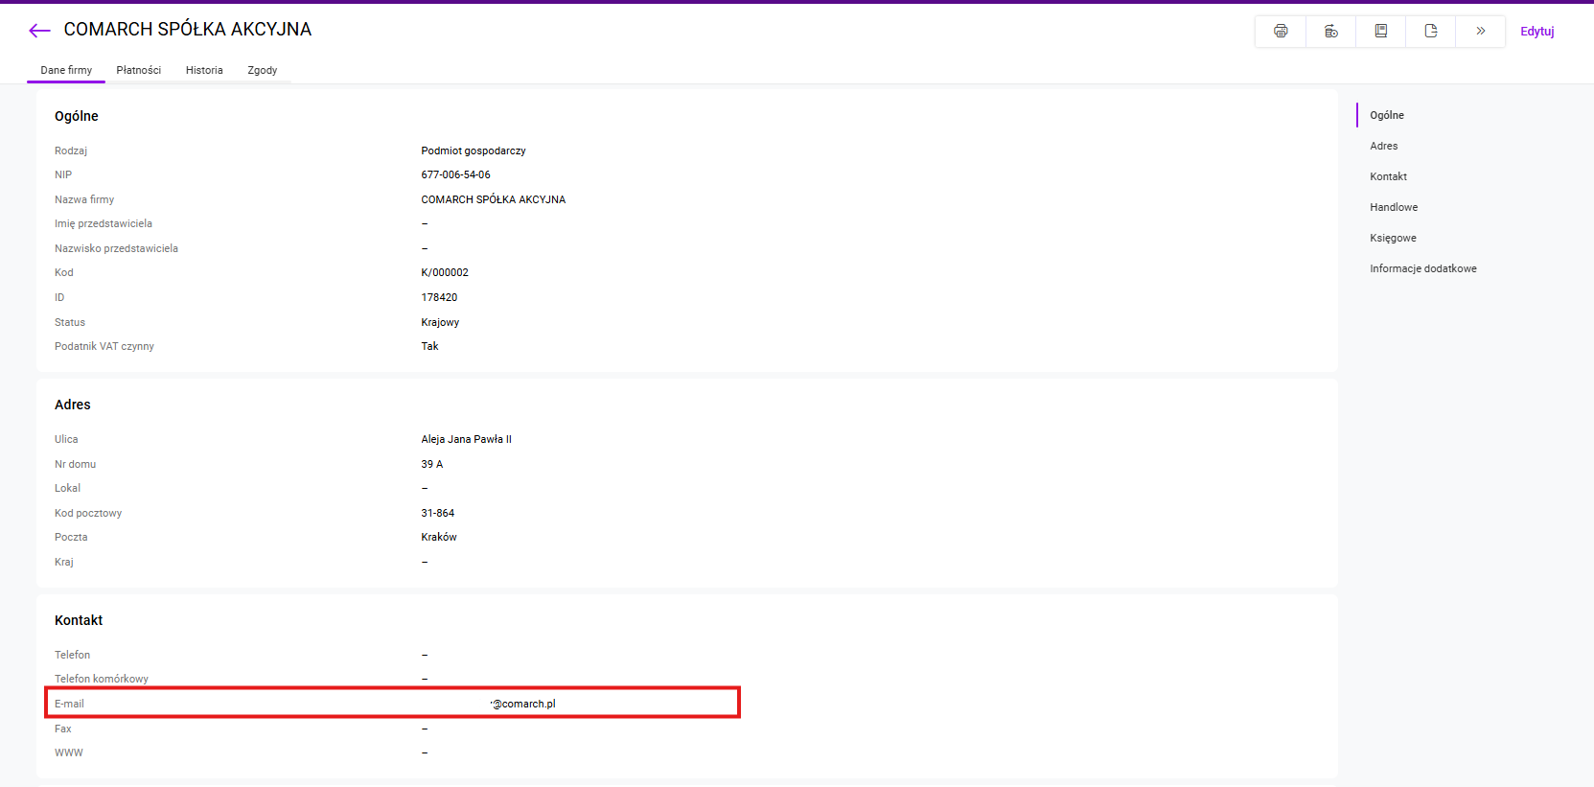
Task: Select the Zgody tab
Action: click(x=262, y=70)
